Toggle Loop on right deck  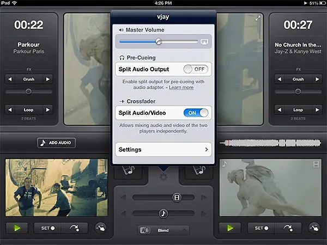(x=298, y=110)
